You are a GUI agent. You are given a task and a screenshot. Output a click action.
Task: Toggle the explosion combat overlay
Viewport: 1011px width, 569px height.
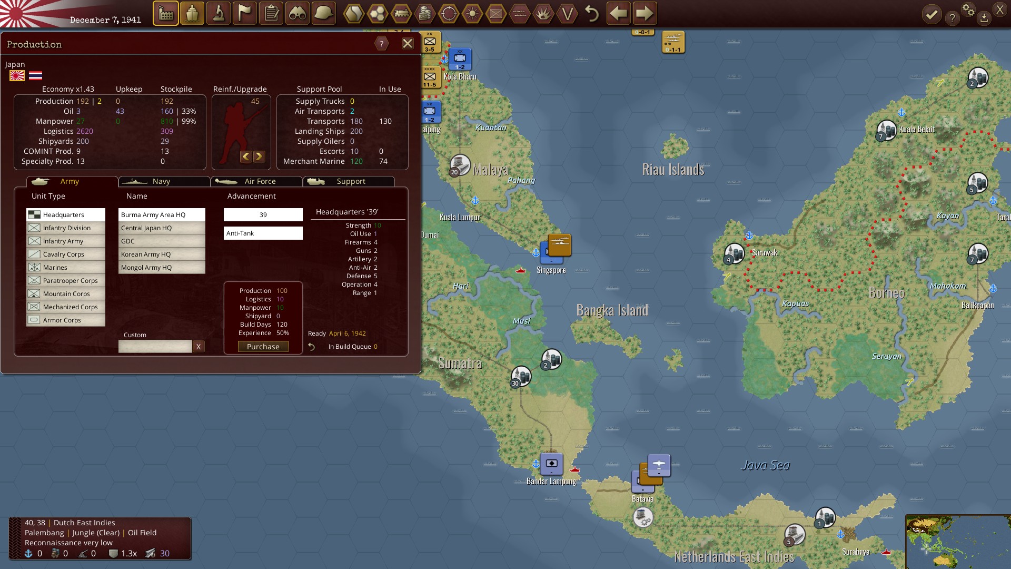(543, 14)
